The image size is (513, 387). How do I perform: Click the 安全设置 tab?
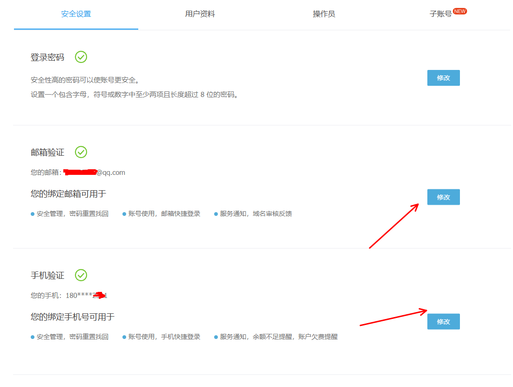(76, 14)
